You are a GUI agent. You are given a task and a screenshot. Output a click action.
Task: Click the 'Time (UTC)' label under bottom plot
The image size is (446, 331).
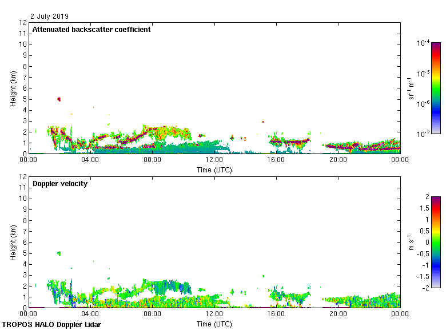point(214,324)
